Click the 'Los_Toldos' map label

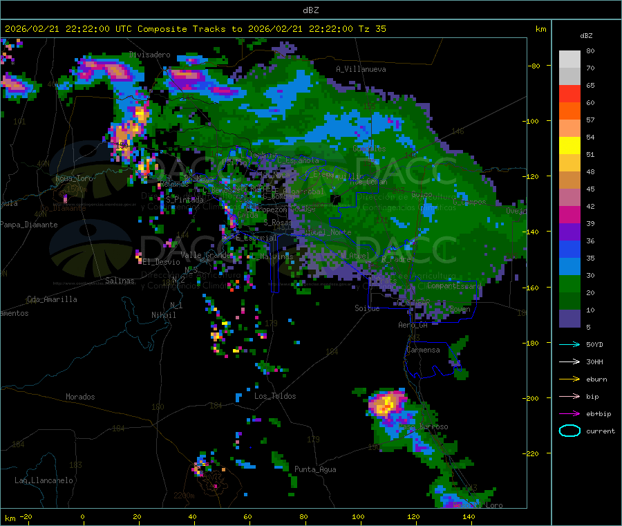click(275, 396)
